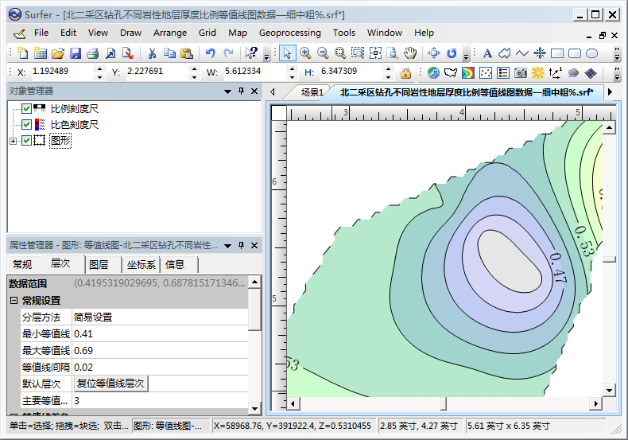Click the Save icon in toolbar
This screenshot has height=440, width=628.
click(x=76, y=53)
